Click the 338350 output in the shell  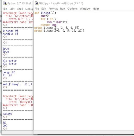point(7,114)
